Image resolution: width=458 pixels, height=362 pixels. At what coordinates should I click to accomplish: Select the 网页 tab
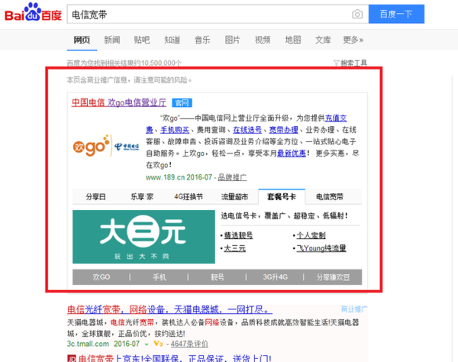pyautogui.click(x=82, y=40)
